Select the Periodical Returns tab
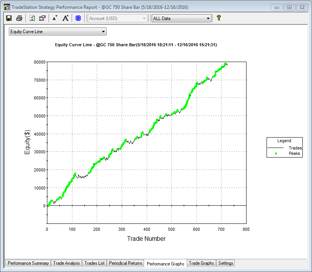 (126, 263)
